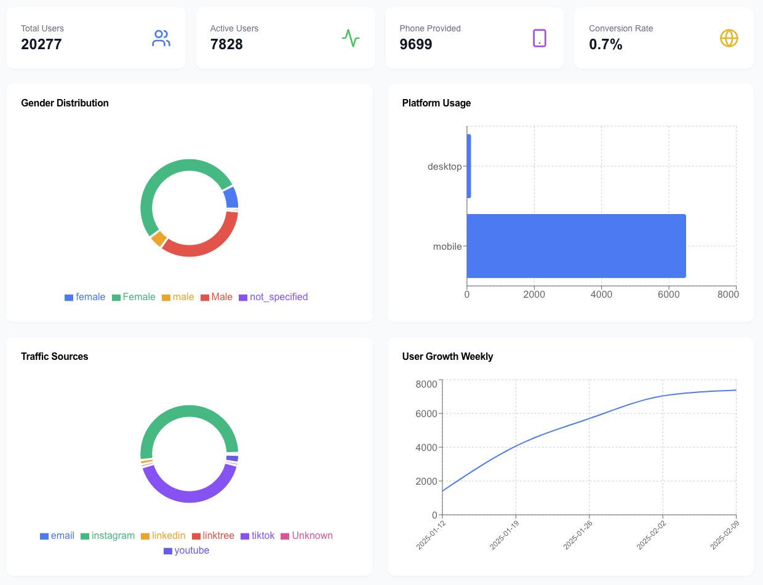Screen dimensions: 763x585
Task: Click the users icon on Total Users card
Action: [x=161, y=38]
